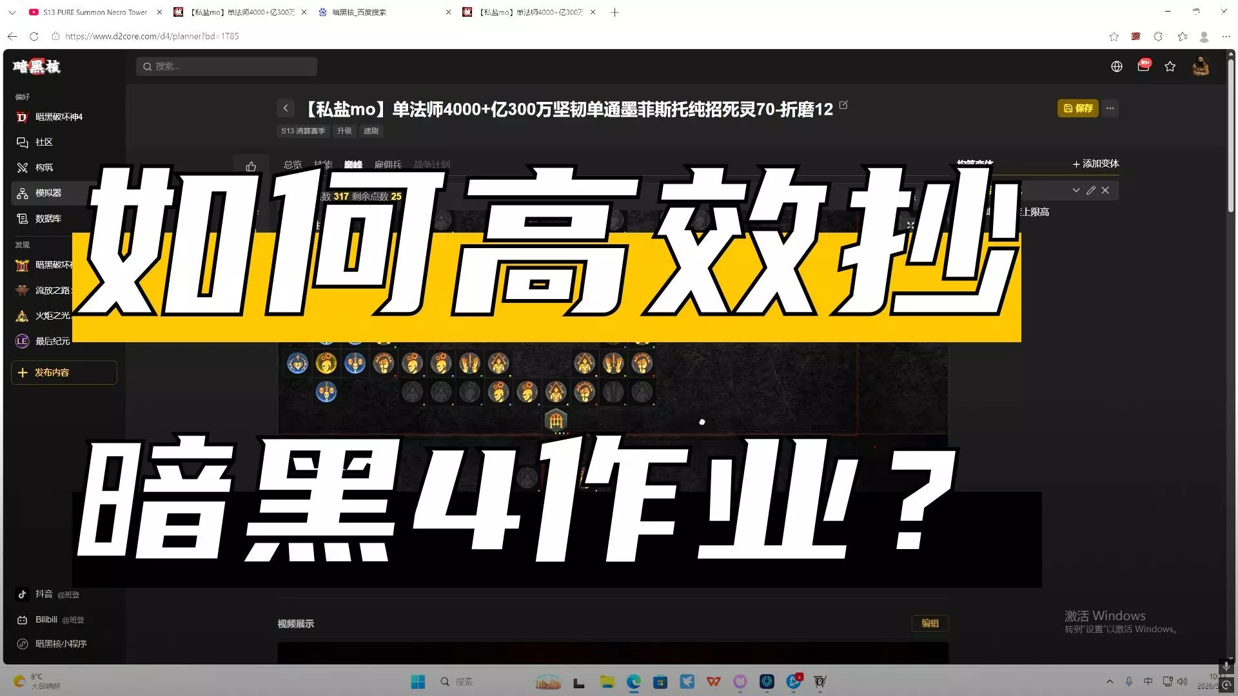The width and height of the screenshot is (1238, 696).
Task: Click the site search field 搜索
Action: click(226, 66)
